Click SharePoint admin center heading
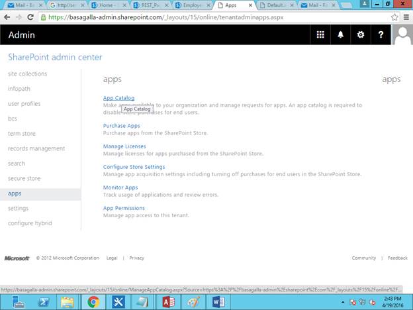The height and width of the screenshot is (310, 413). [x=55, y=57]
